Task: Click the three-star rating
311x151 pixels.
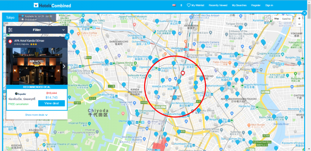Action: pos(34,44)
